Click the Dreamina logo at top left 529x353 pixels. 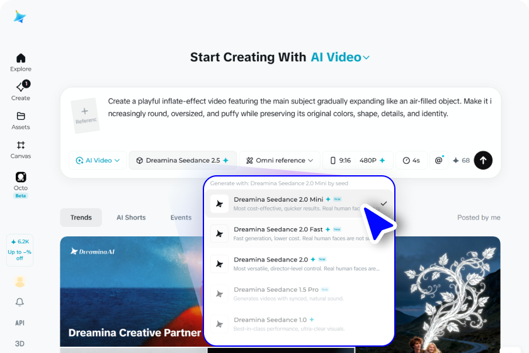pyautogui.click(x=20, y=16)
